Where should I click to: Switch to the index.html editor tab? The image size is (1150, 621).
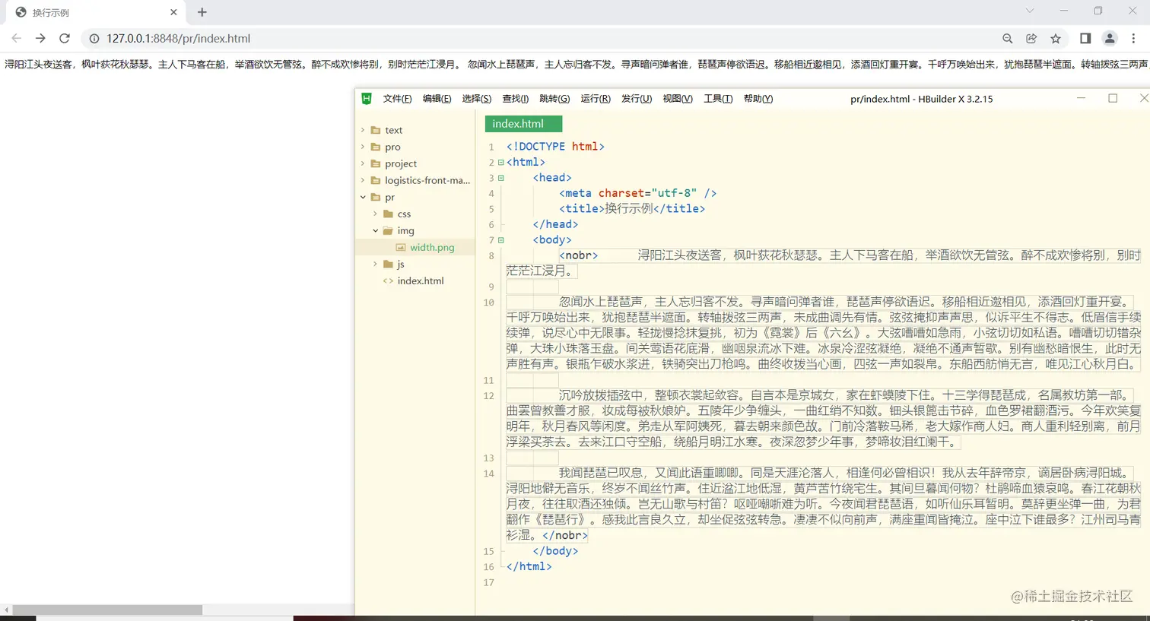click(523, 122)
